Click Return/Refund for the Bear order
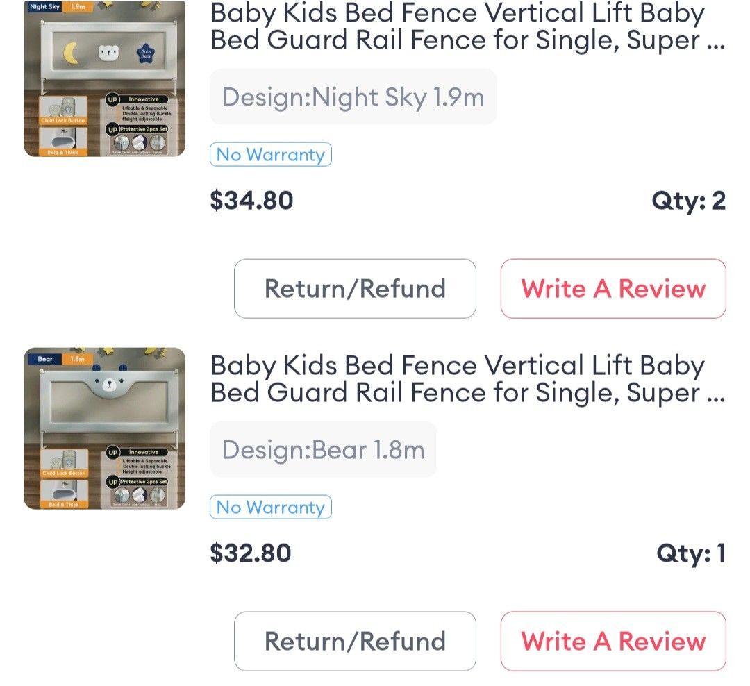Image resolution: width=750 pixels, height=686 pixels. (x=354, y=641)
